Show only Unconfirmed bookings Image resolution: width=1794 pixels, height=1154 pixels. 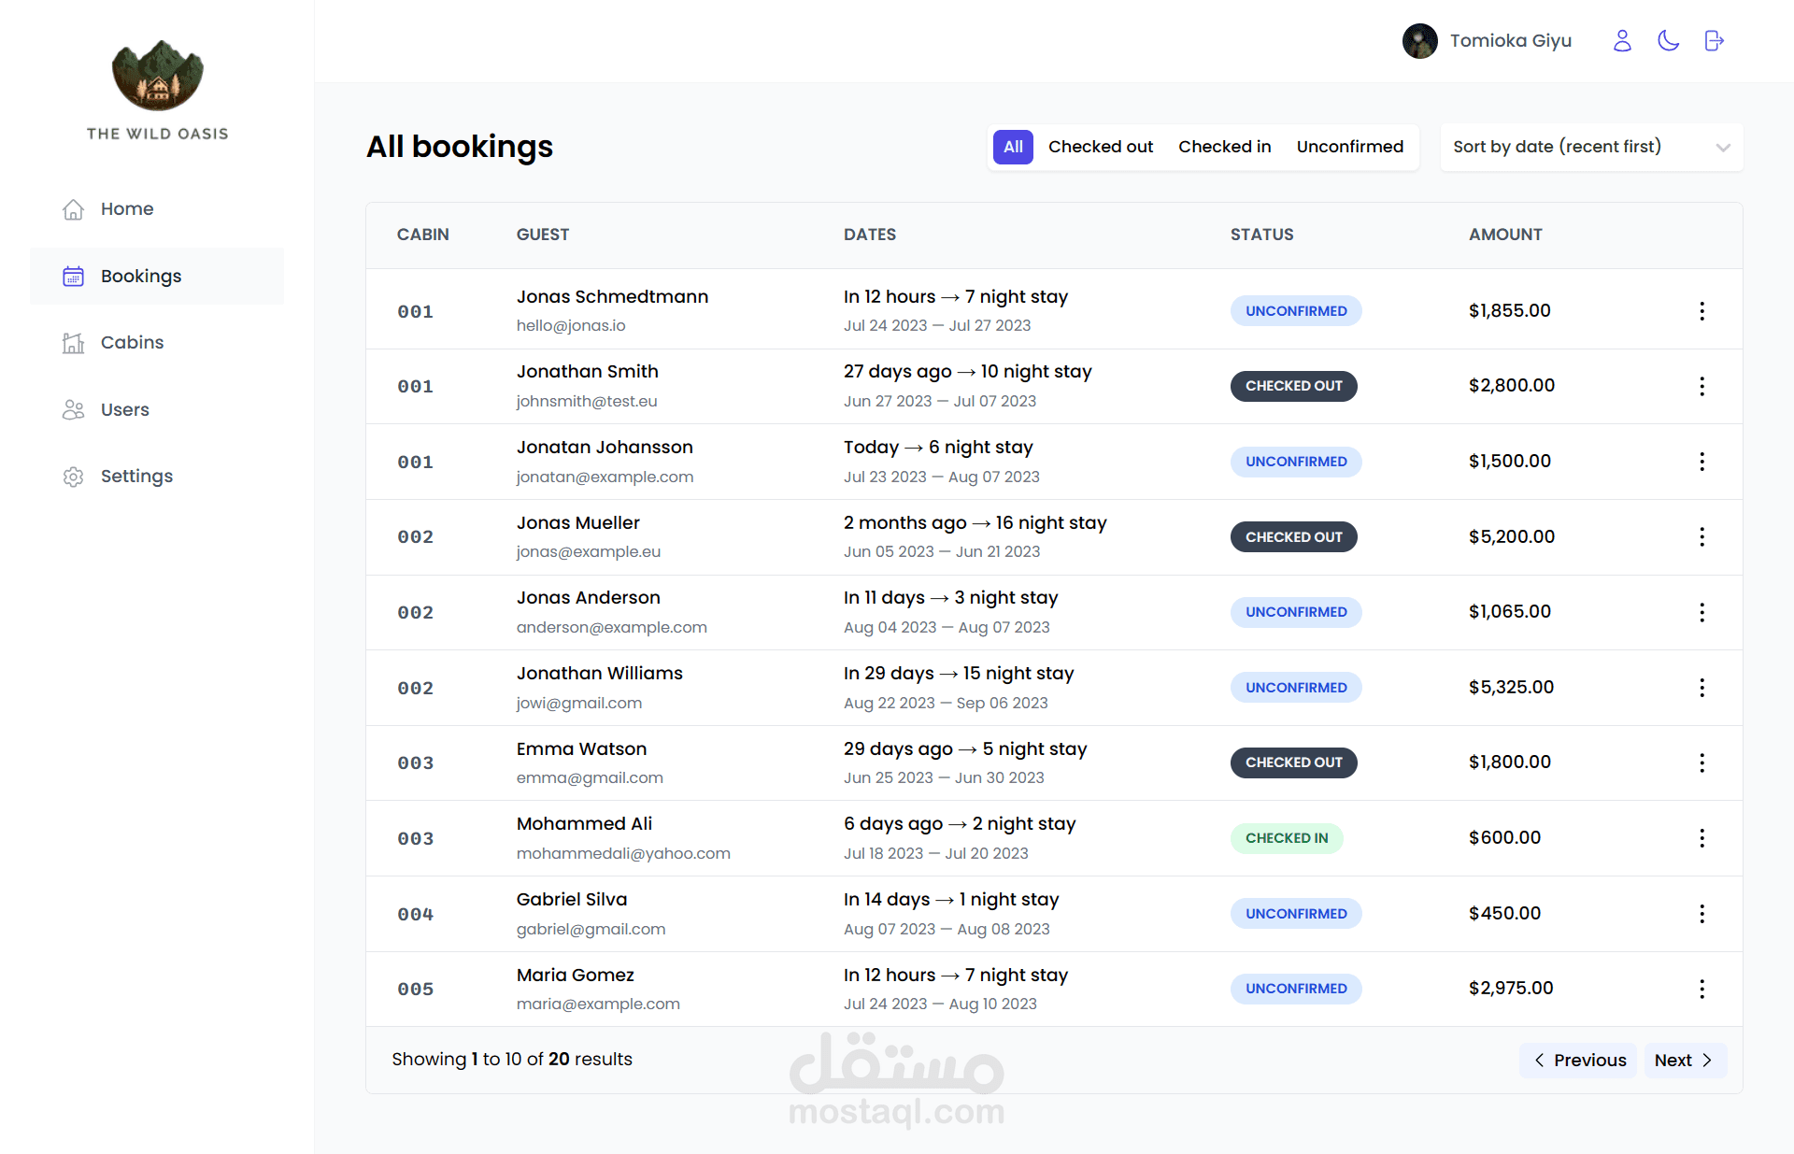1349,148
